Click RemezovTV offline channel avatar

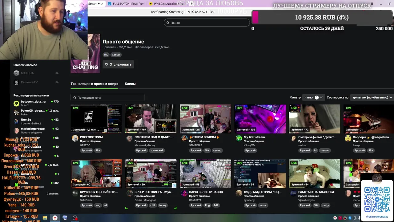click(16, 82)
